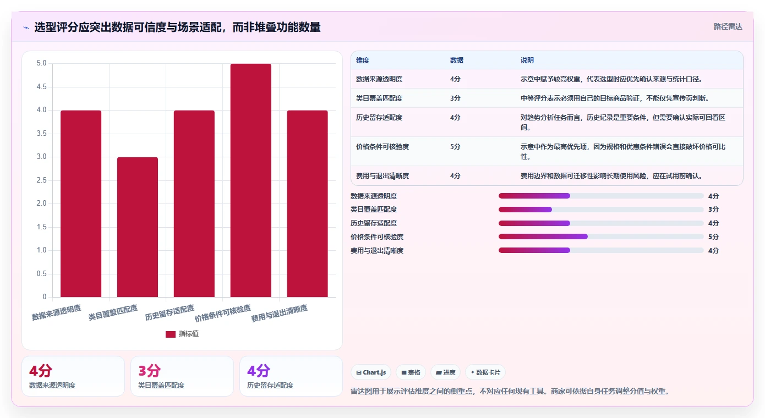765x418 pixels.
Task: Open the 3分 类目覆盖匹配度 stat card
Action: pyautogui.click(x=182, y=376)
